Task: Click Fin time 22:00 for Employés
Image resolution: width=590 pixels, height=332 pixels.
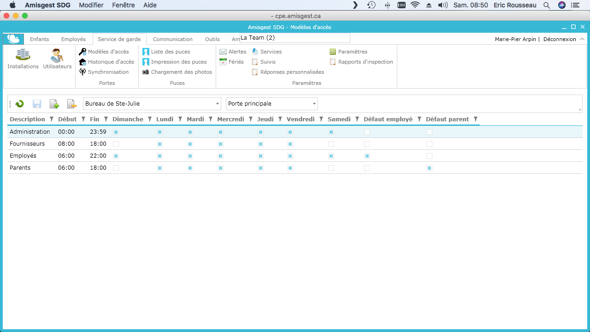Action: tap(98, 156)
